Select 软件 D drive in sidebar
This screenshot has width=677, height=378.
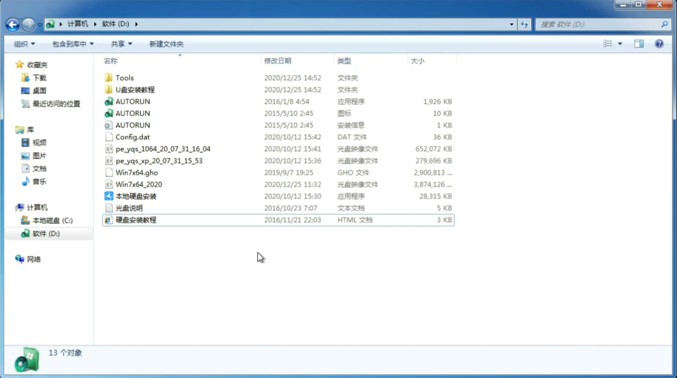(46, 233)
